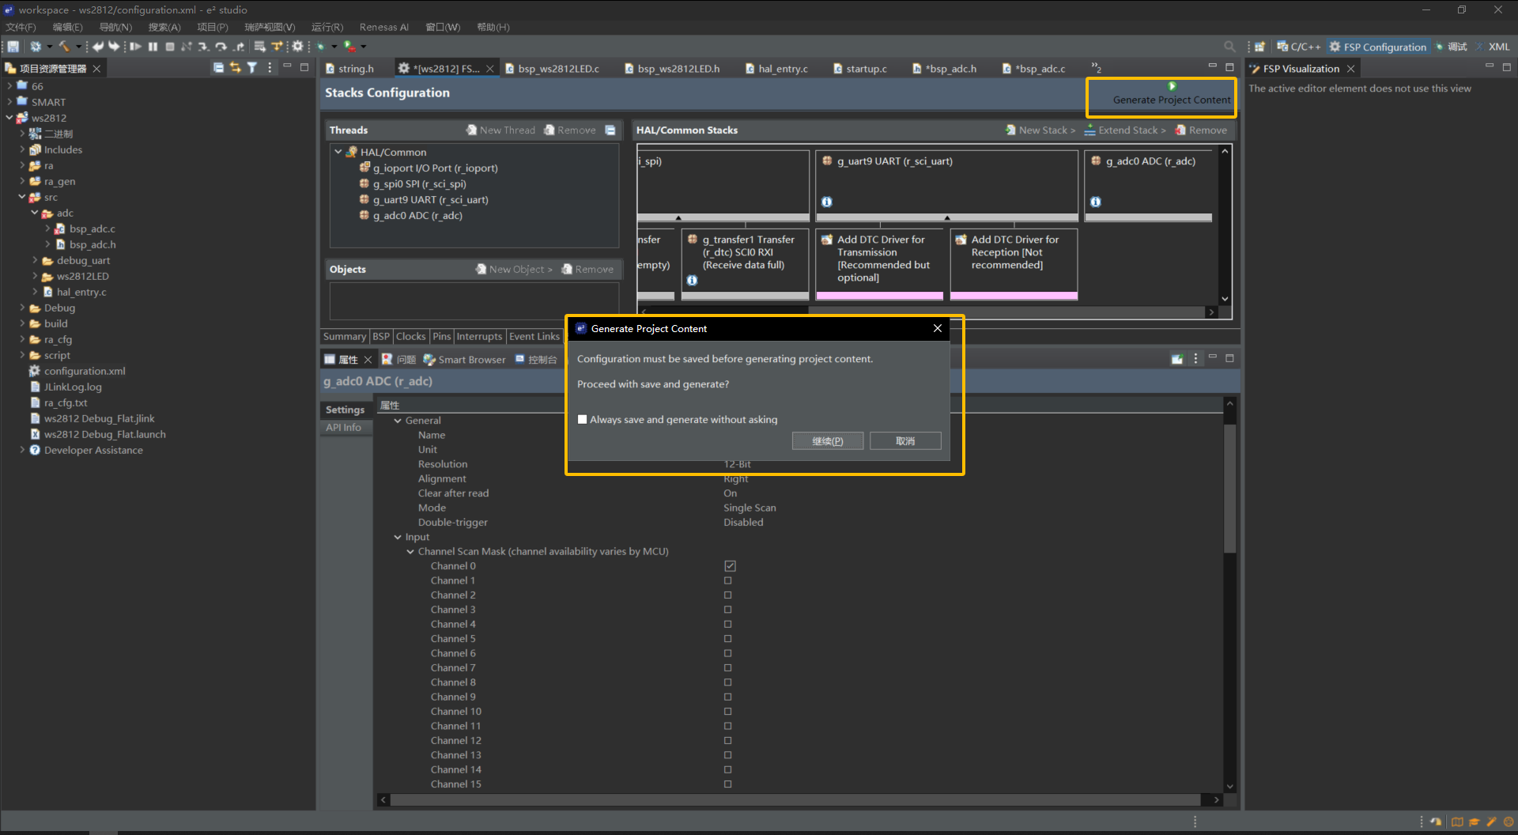Click the info icon on g_transfer1 Transfer block

692,280
